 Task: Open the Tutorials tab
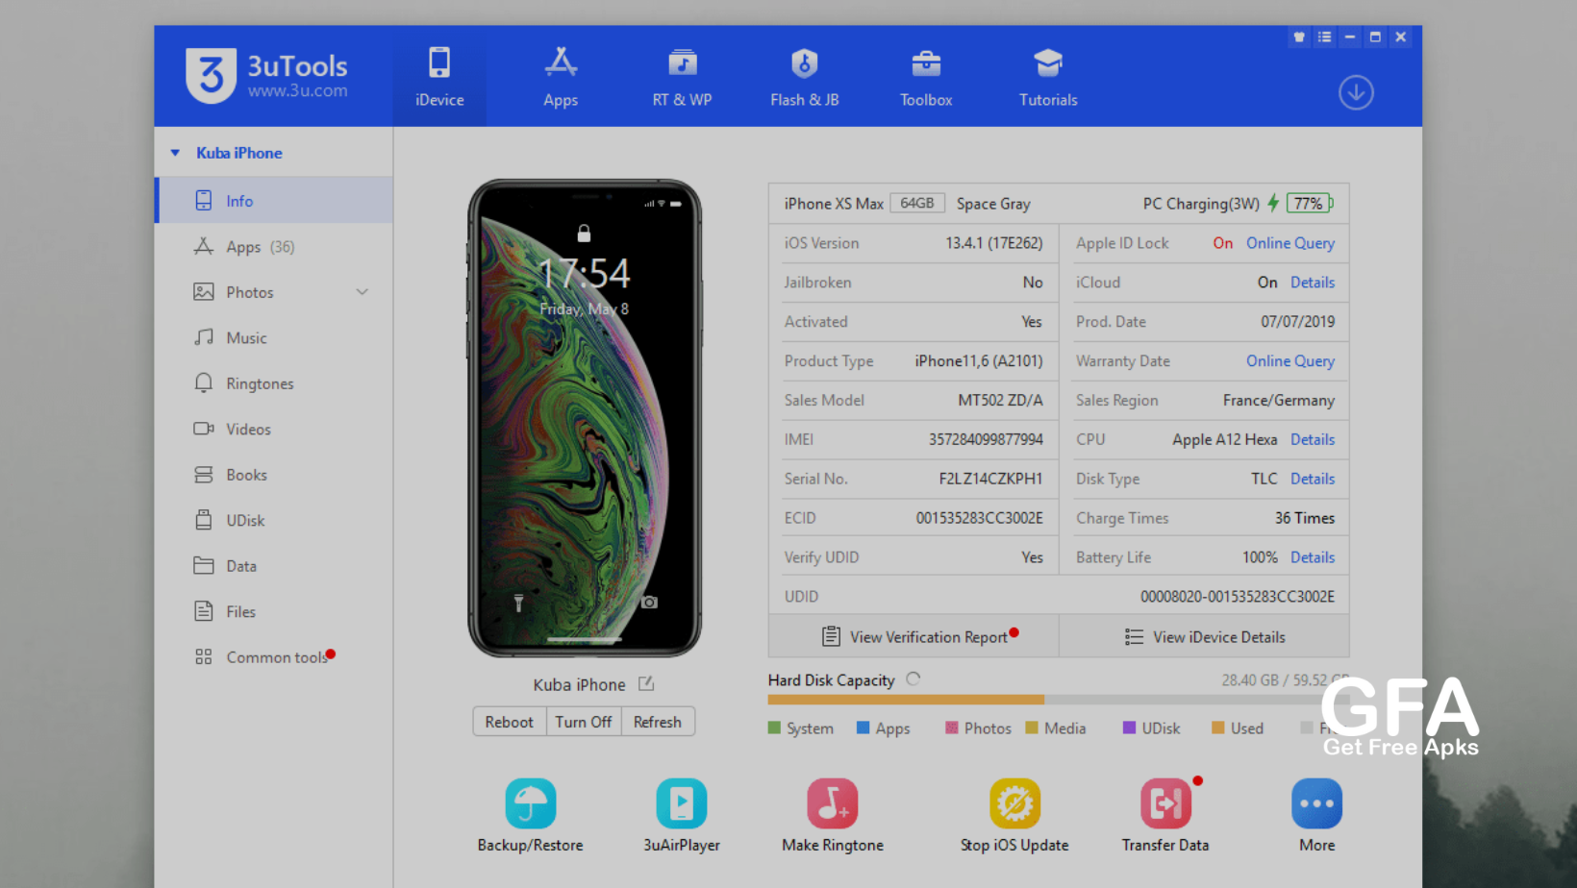click(1048, 78)
